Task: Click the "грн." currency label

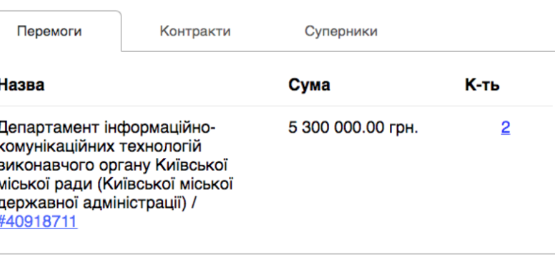Action: coord(405,128)
